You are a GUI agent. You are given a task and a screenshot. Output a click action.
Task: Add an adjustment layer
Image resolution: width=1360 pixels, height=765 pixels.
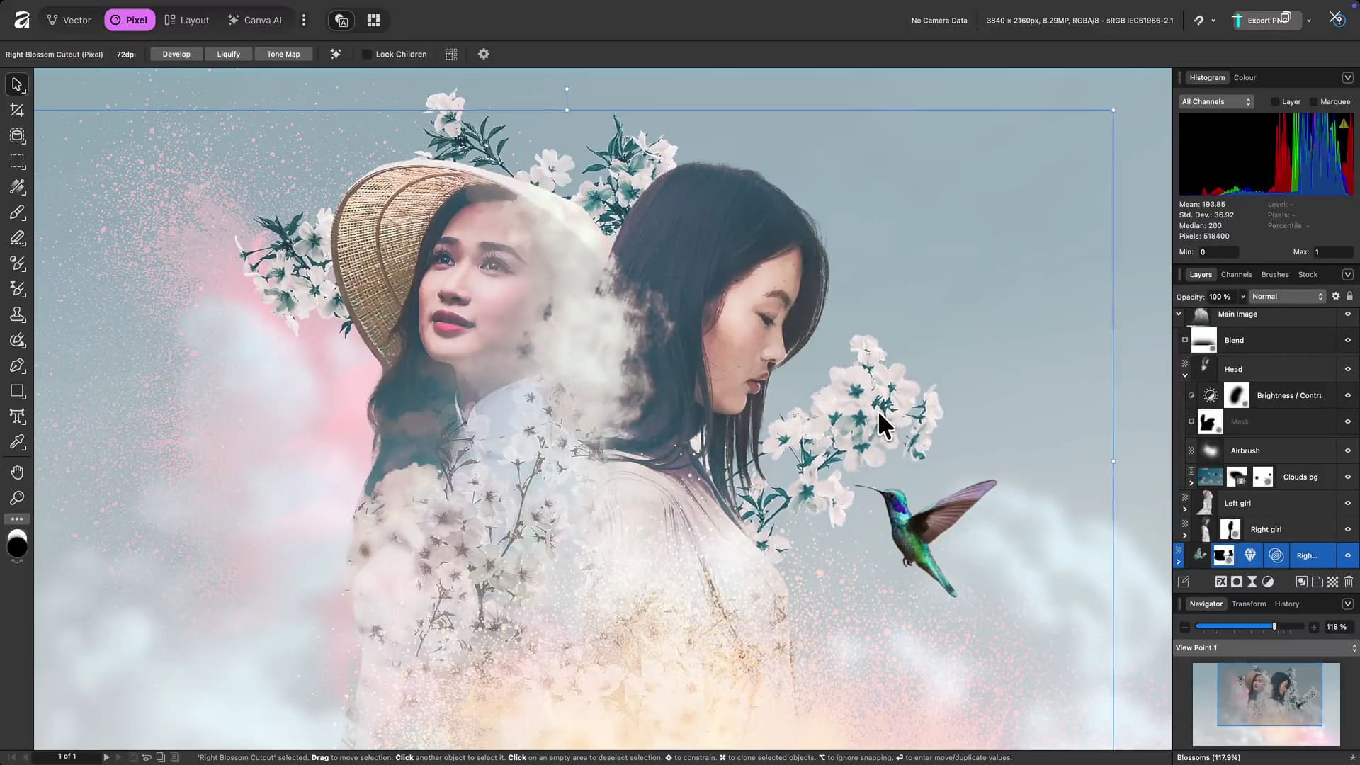1252,581
